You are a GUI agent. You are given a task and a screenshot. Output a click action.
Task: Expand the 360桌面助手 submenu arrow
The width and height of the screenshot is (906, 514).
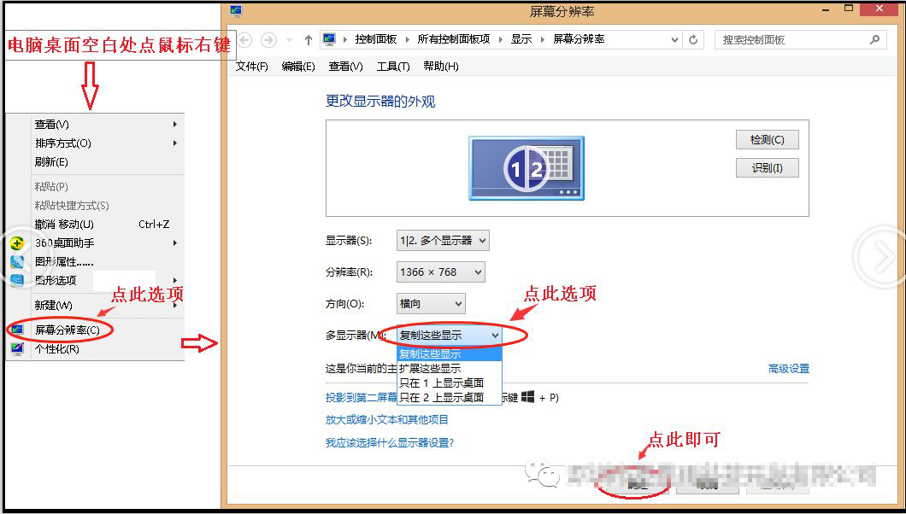[174, 242]
